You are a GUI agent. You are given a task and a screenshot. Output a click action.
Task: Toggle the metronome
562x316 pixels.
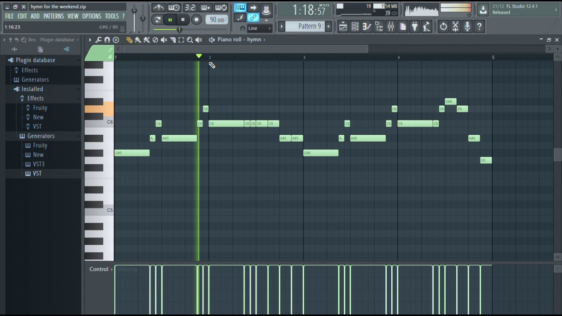click(159, 7)
